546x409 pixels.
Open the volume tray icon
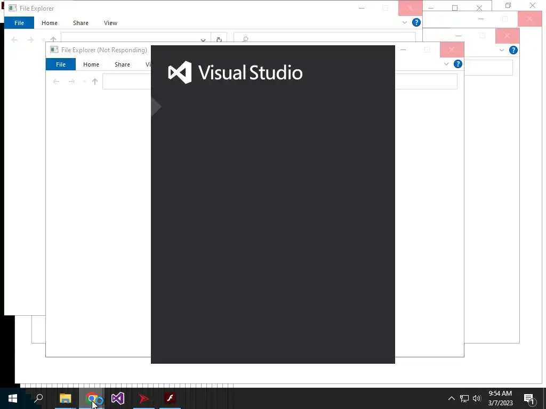477,398
